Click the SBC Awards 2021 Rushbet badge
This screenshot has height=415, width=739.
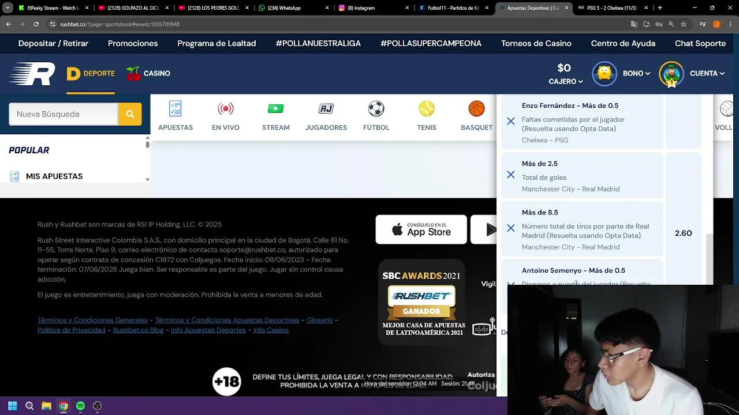point(421,303)
